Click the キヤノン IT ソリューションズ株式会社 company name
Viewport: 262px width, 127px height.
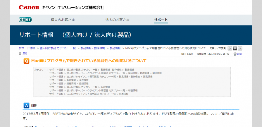[73, 8]
